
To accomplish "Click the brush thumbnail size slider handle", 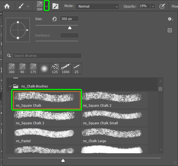I will tap(63, 160).
